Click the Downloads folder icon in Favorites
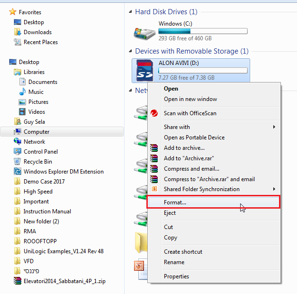The height and width of the screenshot is (294, 297). point(18,32)
